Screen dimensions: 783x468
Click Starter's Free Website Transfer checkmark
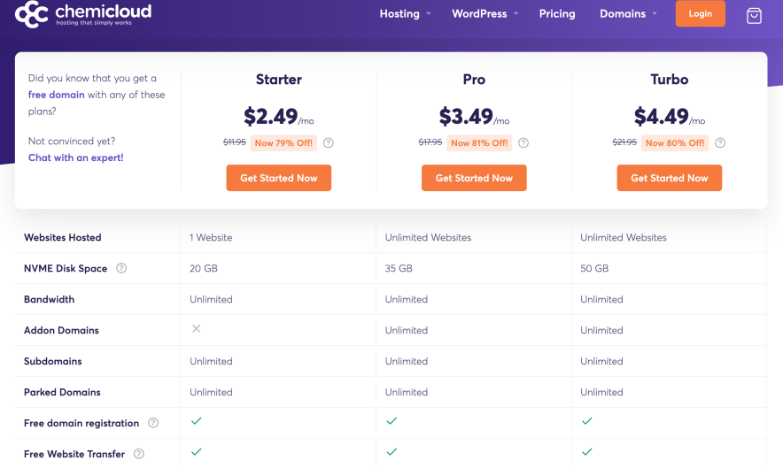[197, 452]
